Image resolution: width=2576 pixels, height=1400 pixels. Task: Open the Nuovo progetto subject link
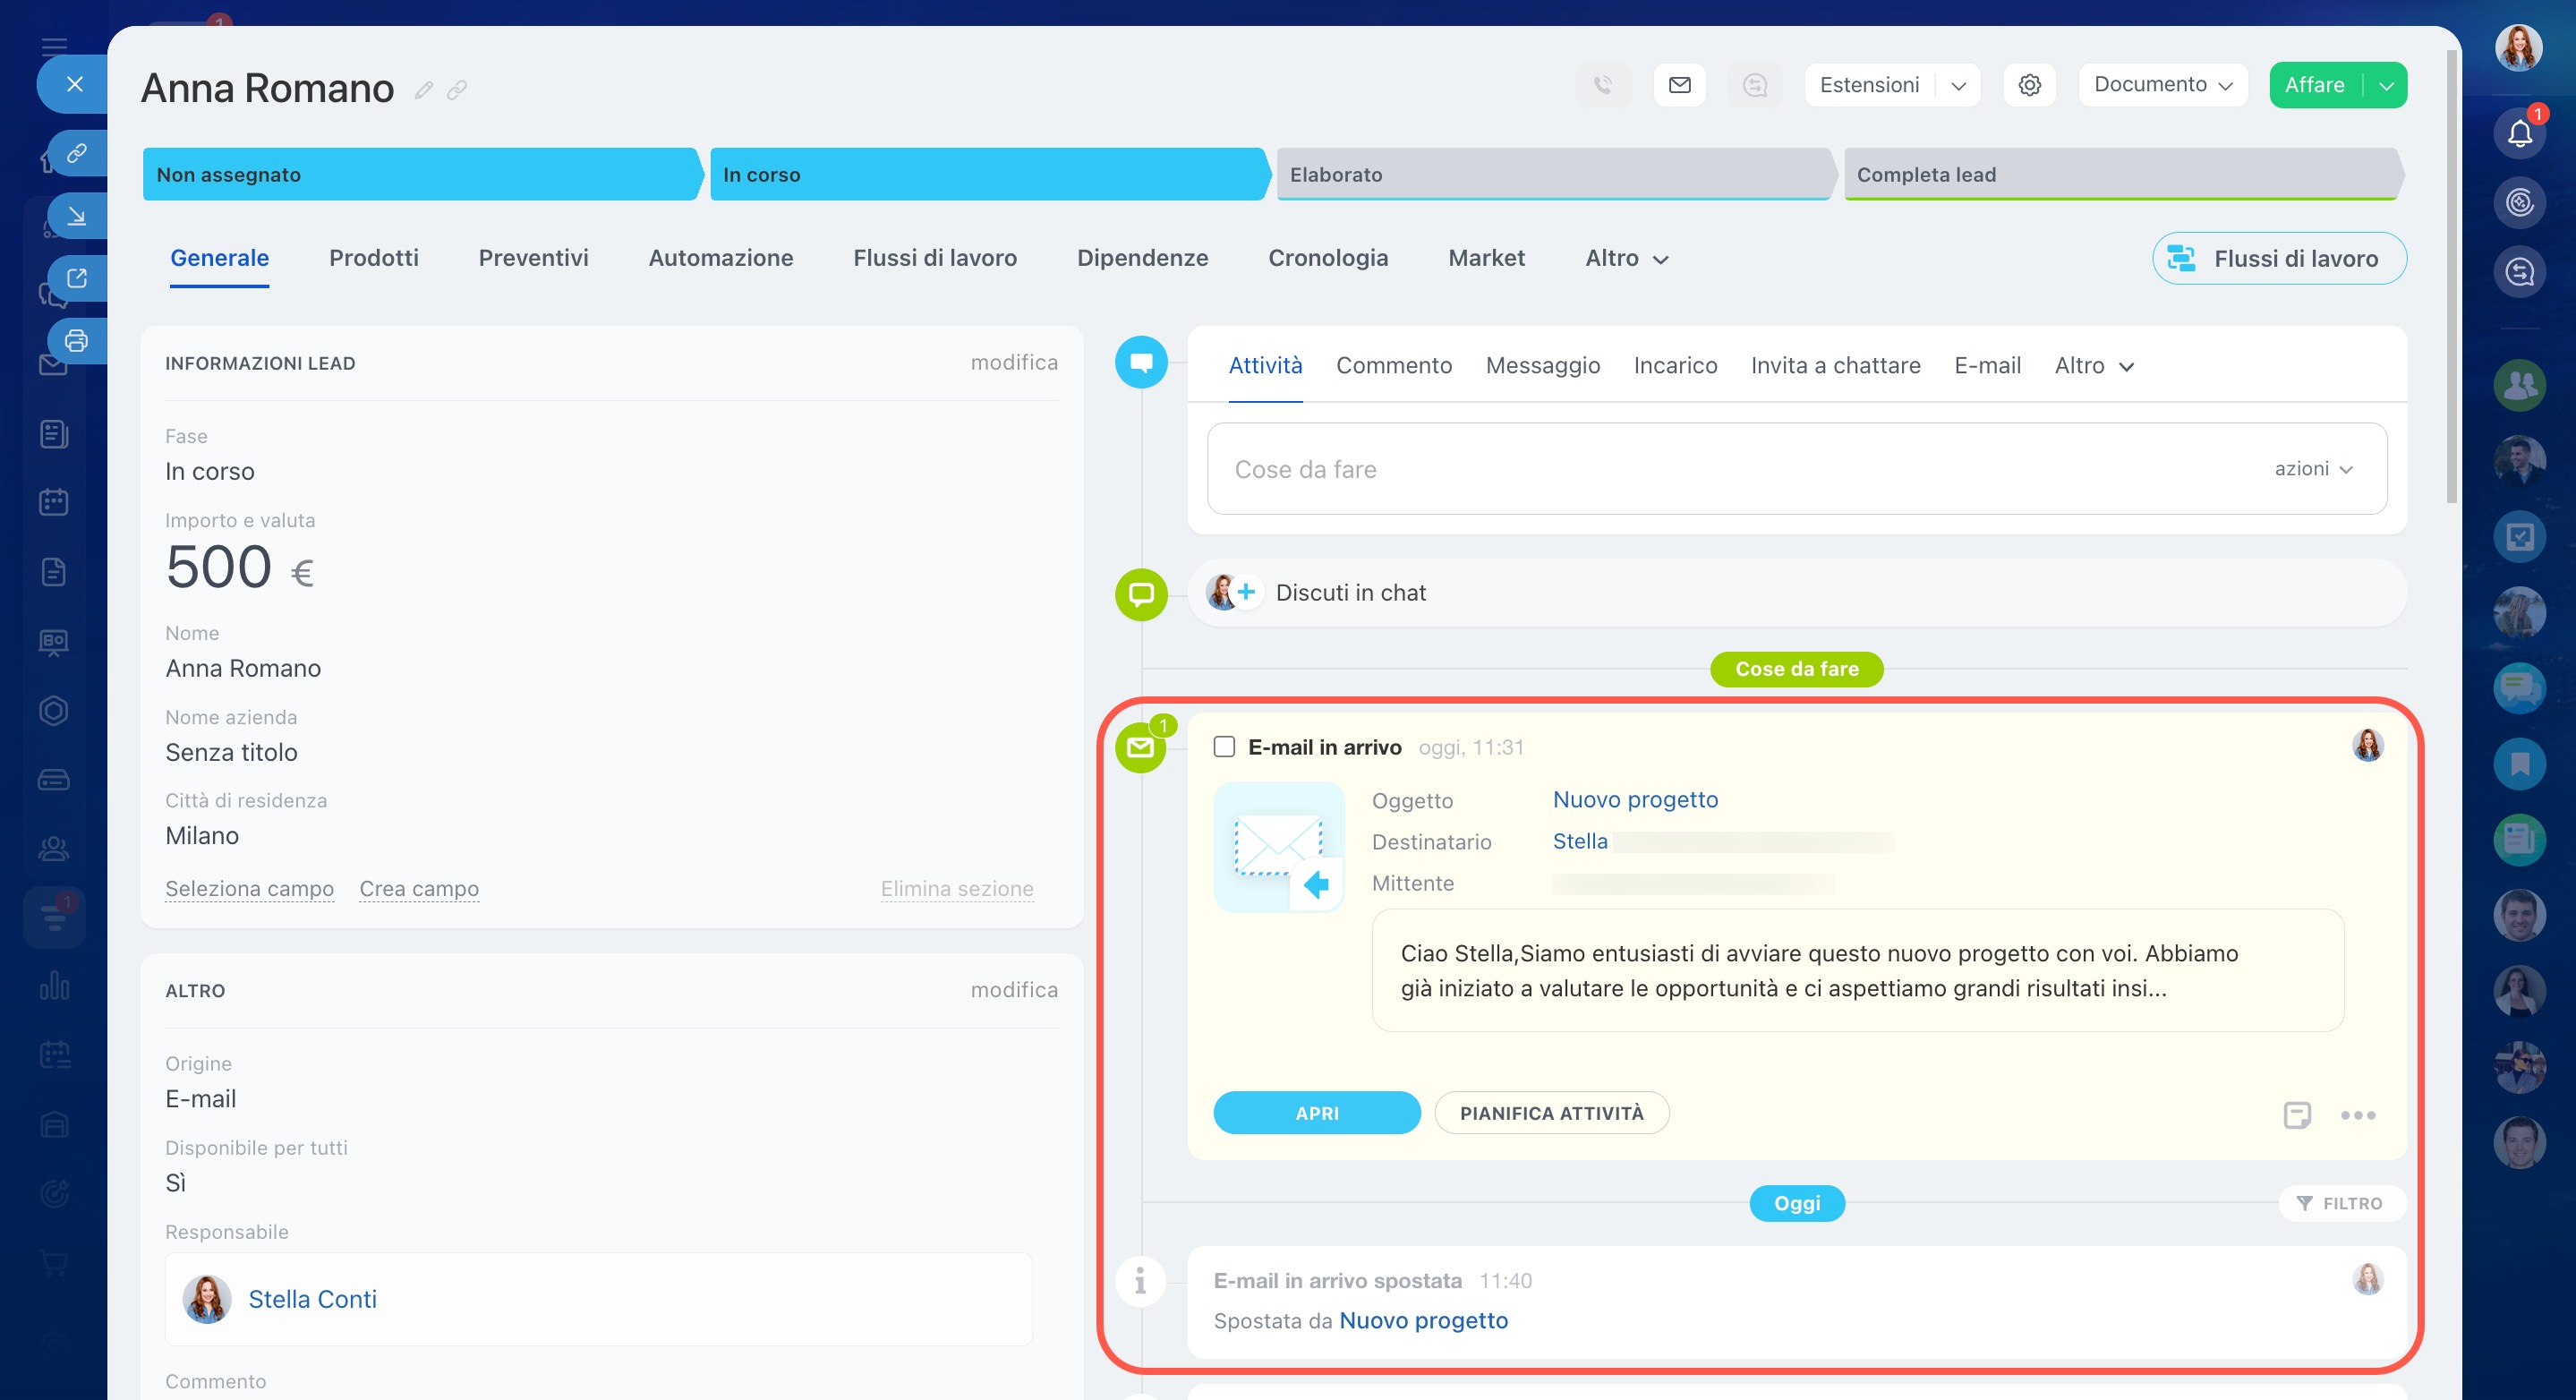pos(1635,800)
